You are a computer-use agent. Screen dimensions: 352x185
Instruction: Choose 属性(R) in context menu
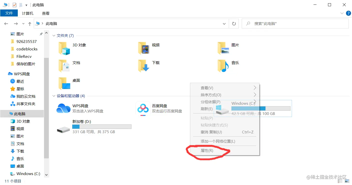coord(225,150)
